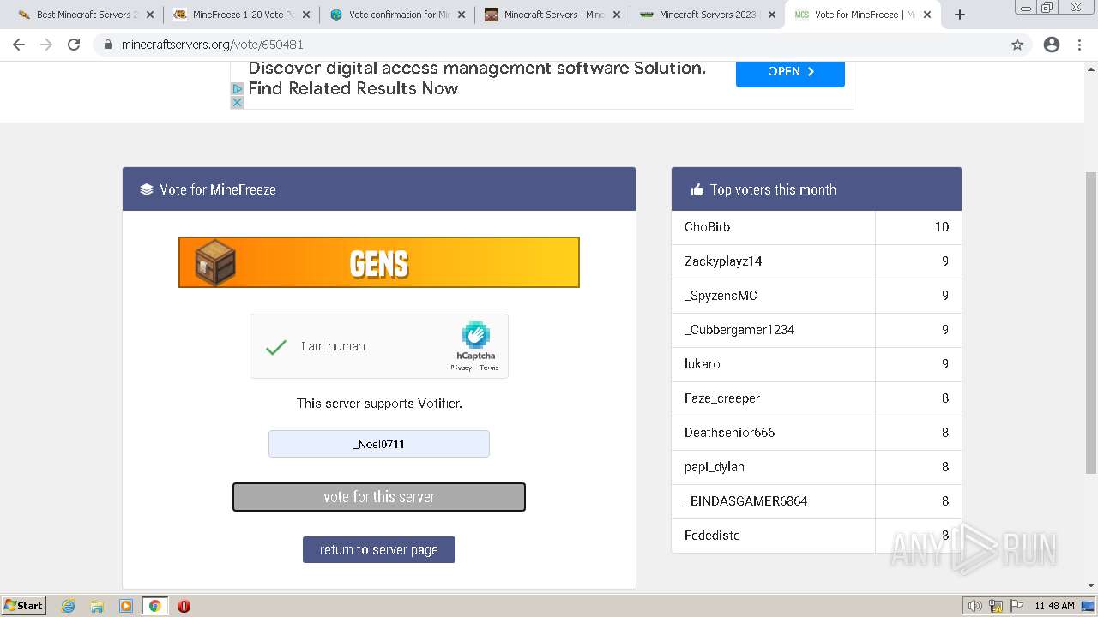Click the Vote for MineFreeze header
This screenshot has height=617, width=1098.
coord(379,189)
